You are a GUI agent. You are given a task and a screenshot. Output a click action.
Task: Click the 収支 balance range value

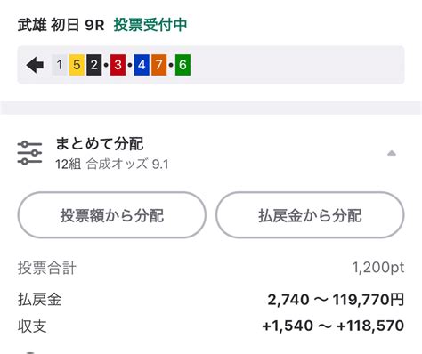[x=333, y=326]
